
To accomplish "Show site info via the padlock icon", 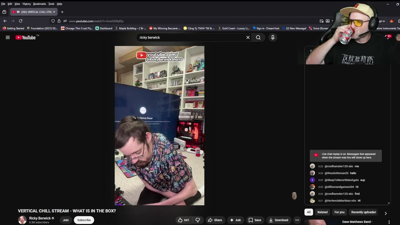I will 59,21.
